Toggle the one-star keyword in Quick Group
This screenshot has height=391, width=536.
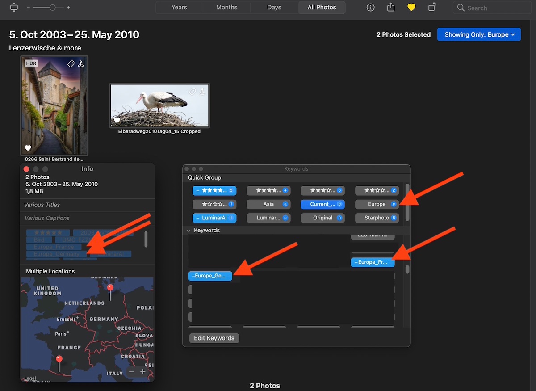pos(214,204)
